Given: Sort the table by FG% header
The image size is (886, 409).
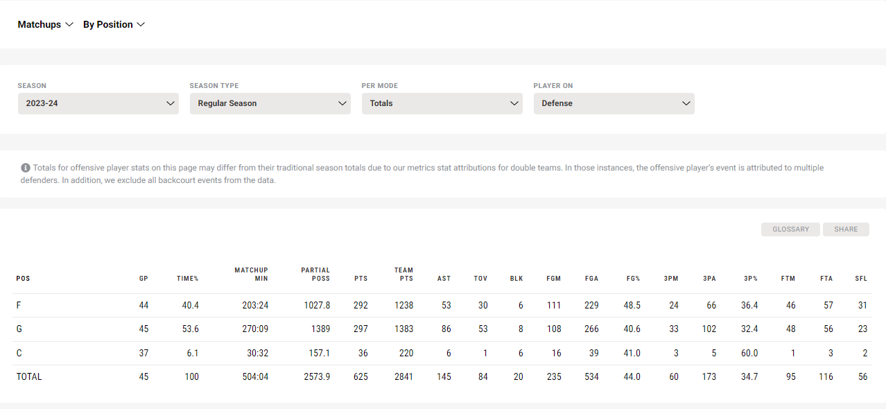Looking at the screenshot, I should point(633,279).
